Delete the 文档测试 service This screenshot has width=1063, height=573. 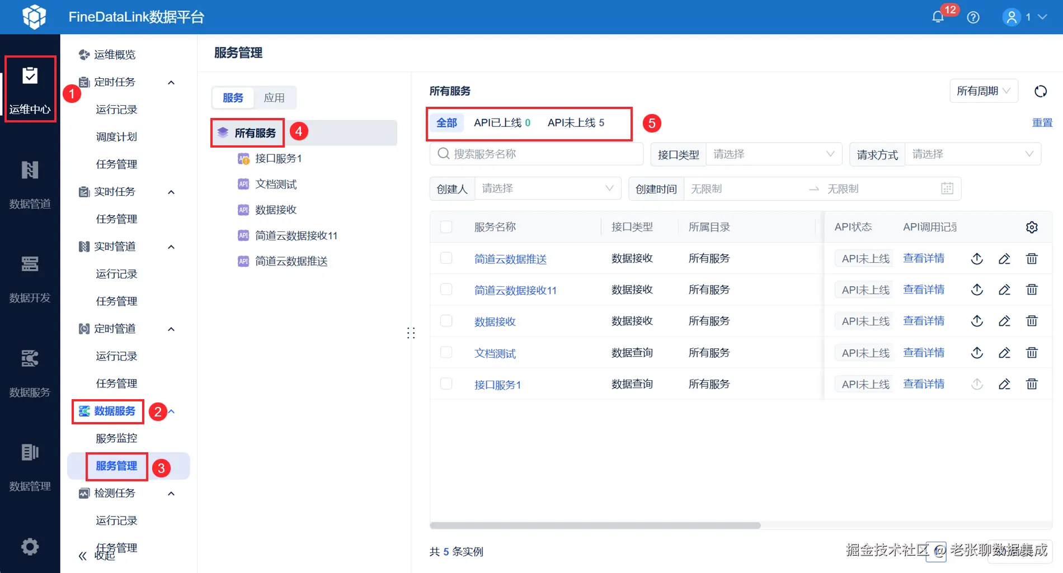pos(1032,353)
